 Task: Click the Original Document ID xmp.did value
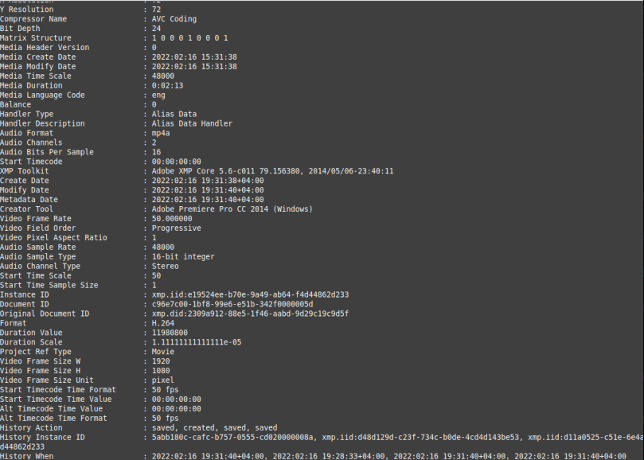[250, 314]
